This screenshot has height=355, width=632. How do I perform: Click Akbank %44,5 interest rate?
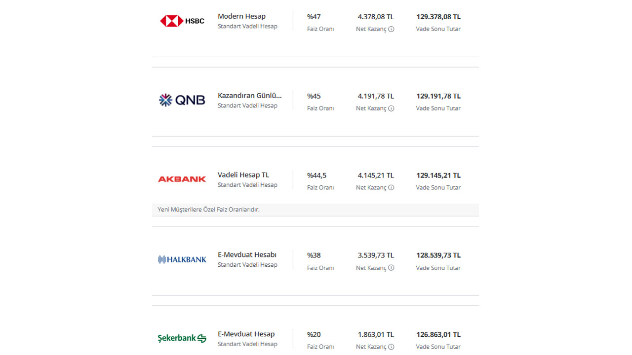pyautogui.click(x=316, y=176)
